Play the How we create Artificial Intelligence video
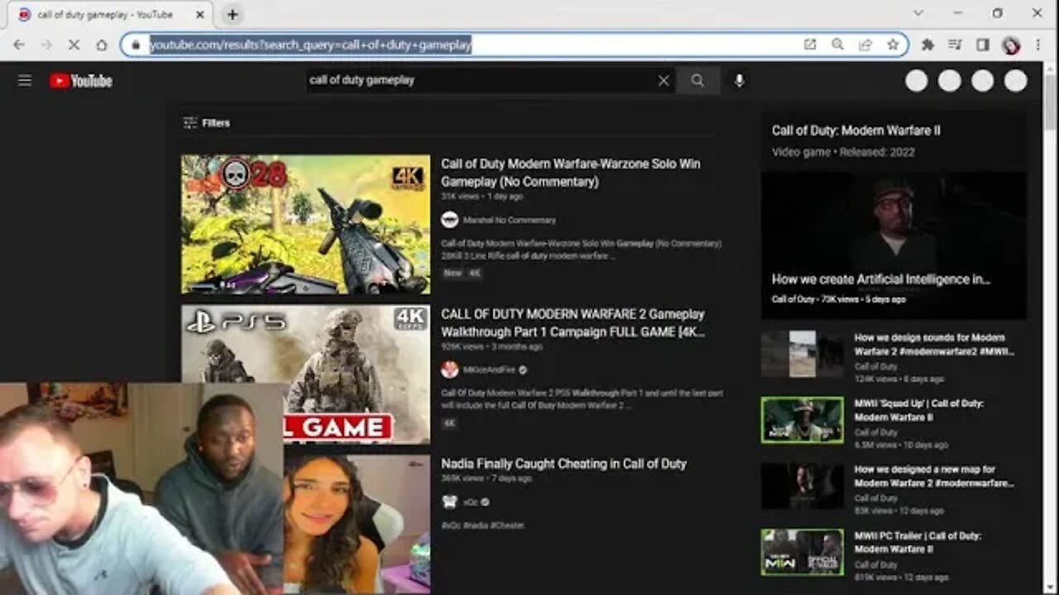This screenshot has height=595, width=1059. click(x=894, y=245)
